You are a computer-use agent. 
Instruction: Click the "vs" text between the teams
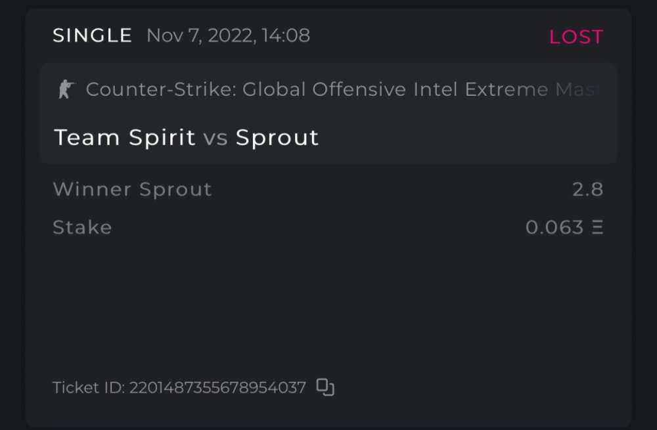[215, 138]
